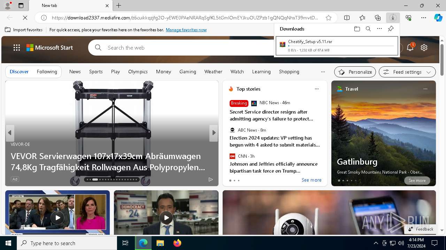Image resolution: width=446 pixels, height=250 pixels.
Task: Open Edge Settings and more menu
Action: click(x=424, y=18)
